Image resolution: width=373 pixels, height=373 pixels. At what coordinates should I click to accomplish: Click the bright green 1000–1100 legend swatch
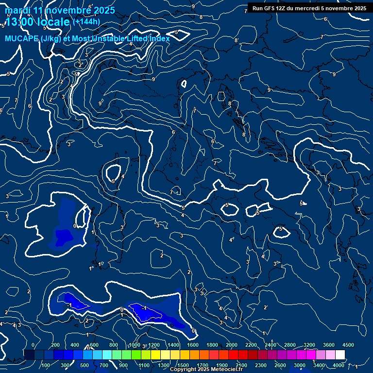[136, 355]
